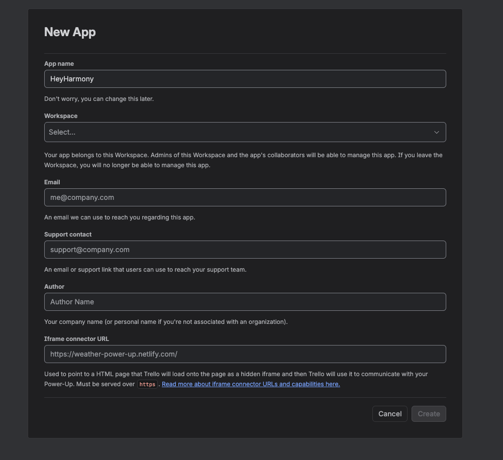Click the Iframe connector URL input field
503x460 pixels.
pyautogui.click(x=245, y=354)
